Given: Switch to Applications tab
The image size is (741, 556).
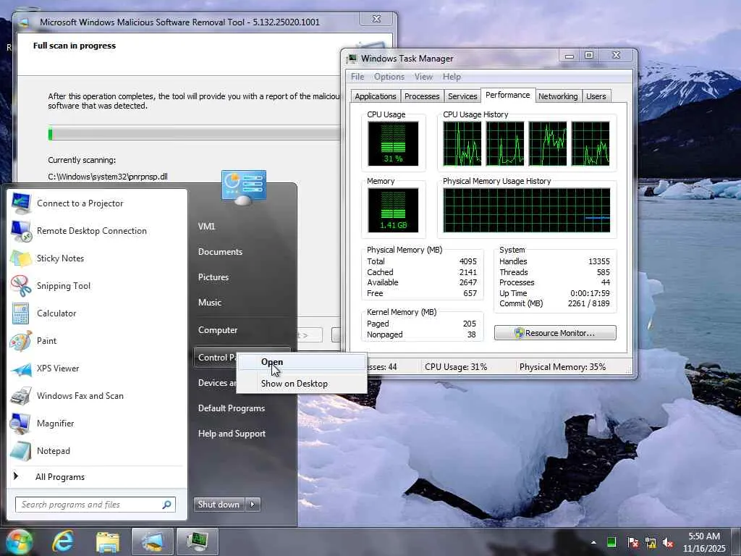Looking at the screenshot, I should 376,96.
